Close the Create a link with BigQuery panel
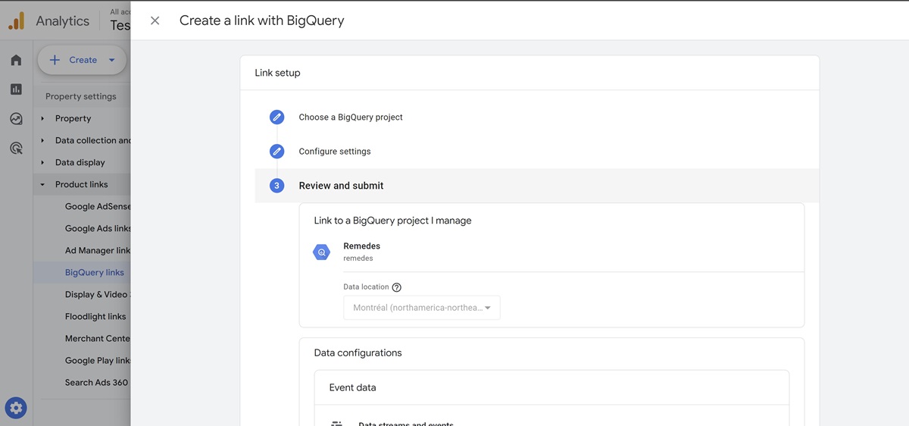Viewport: 909px width, 426px height. click(x=155, y=20)
